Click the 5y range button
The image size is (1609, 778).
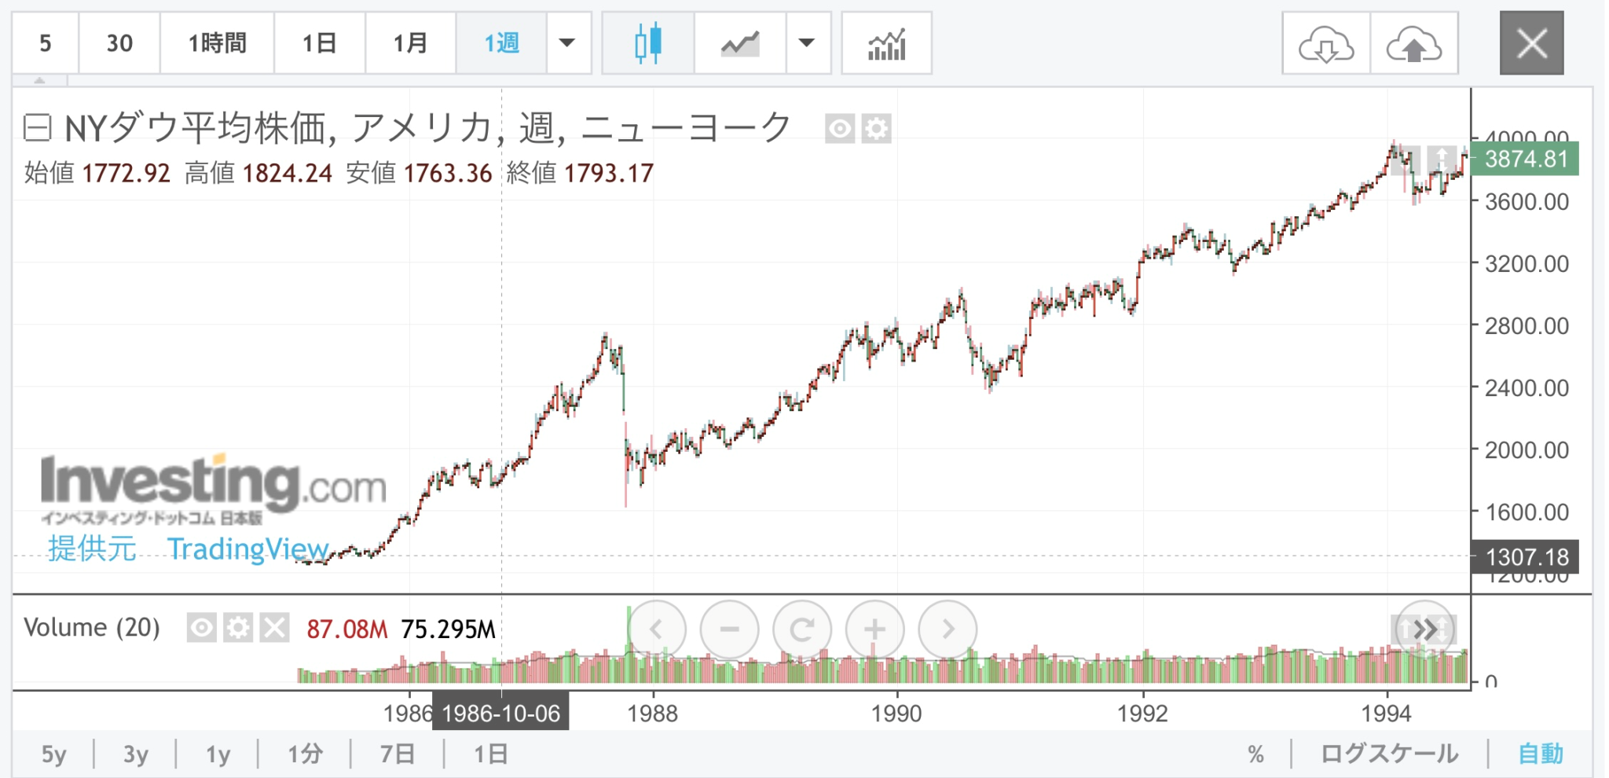coord(53,754)
